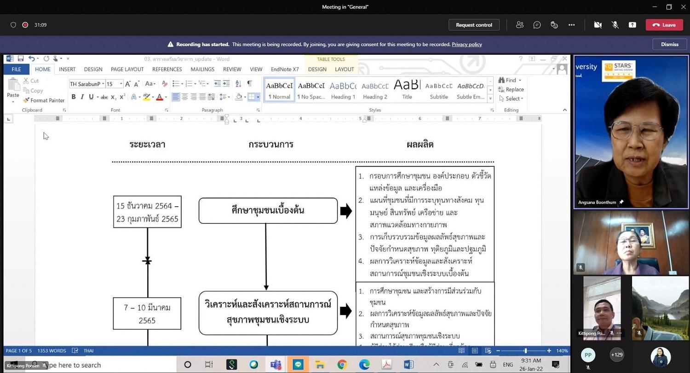Open the FILE tab in Word
Screen dimensions: 690x373
(x=17, y=69)
